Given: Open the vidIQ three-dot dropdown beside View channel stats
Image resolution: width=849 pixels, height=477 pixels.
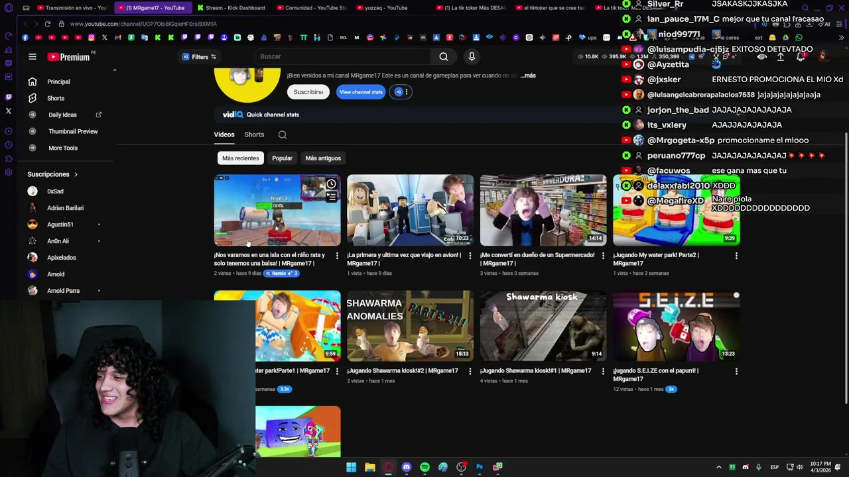Looking at the screenshot, I should [407, 92].
